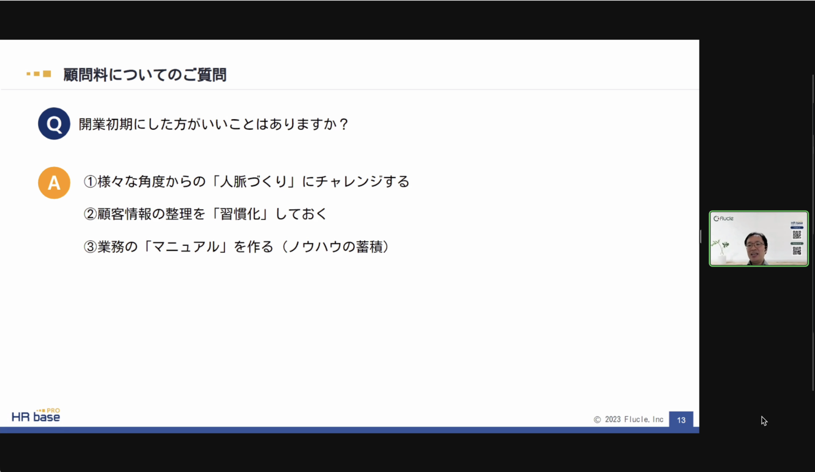Click answer item ②習慣化 line

pos(204,214)
